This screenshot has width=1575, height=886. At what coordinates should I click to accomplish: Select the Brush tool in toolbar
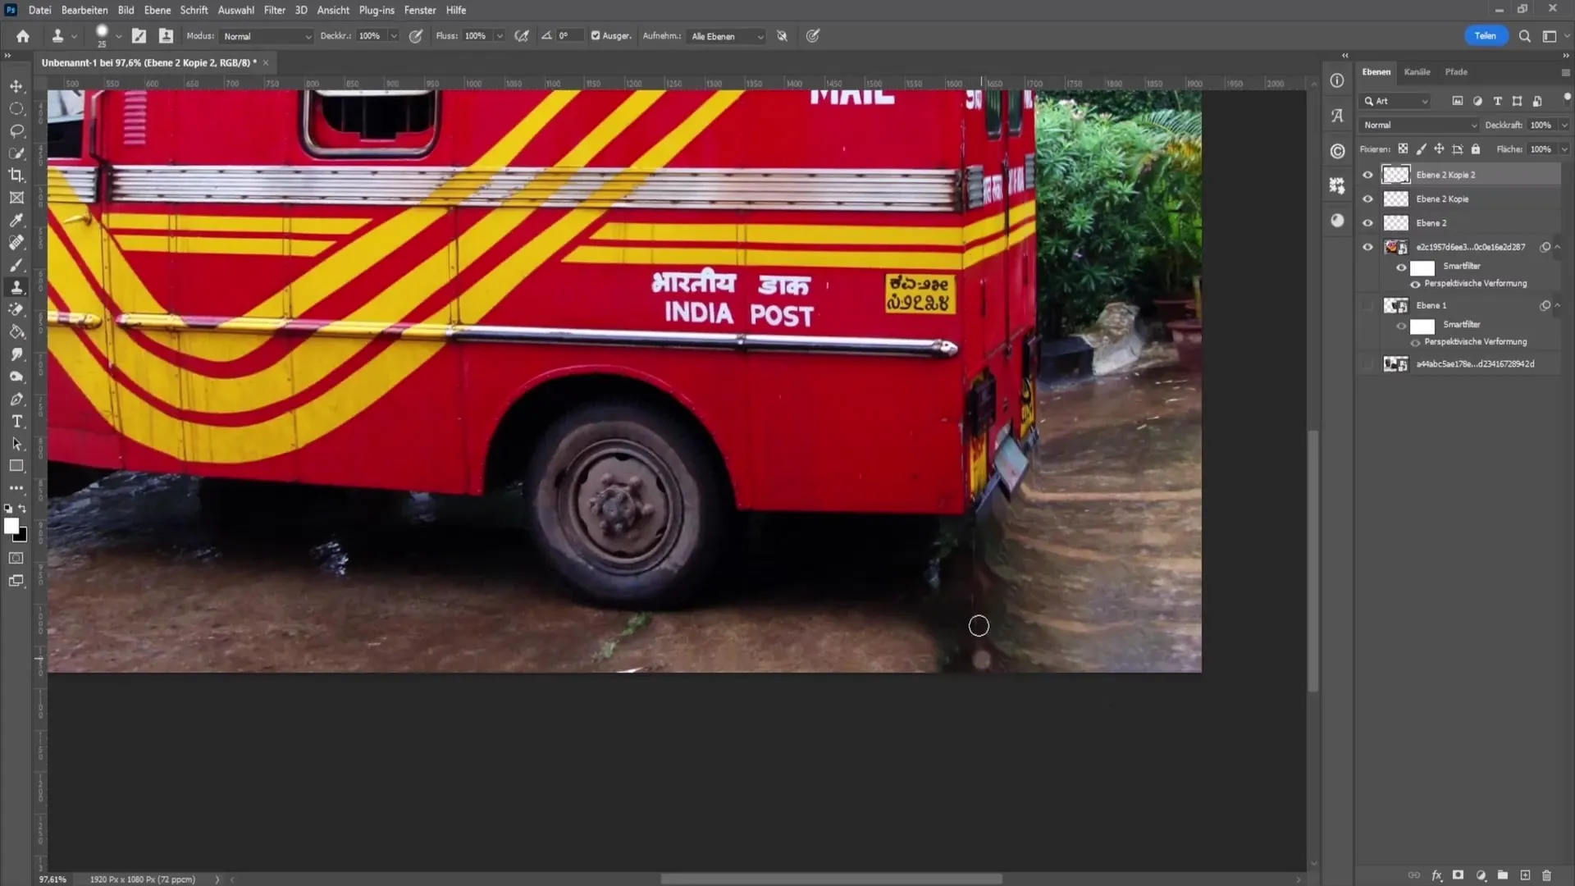pyautogui.click(x=16, y=264)
